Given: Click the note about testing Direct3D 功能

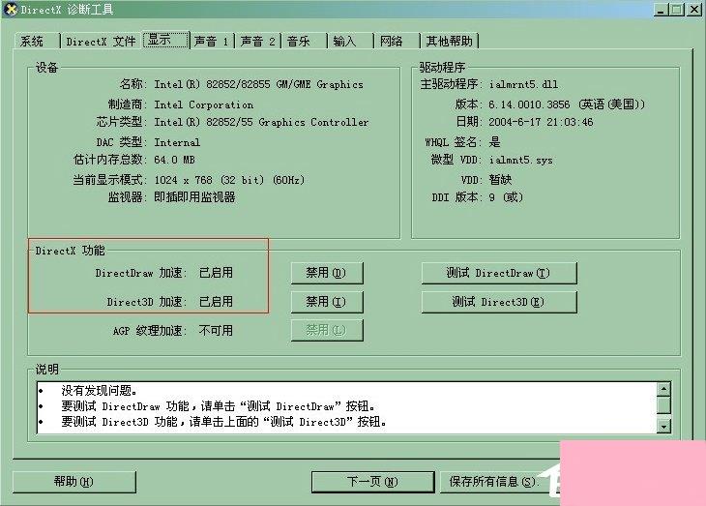Looking at the screenshot, I should (x=223, y=422).
